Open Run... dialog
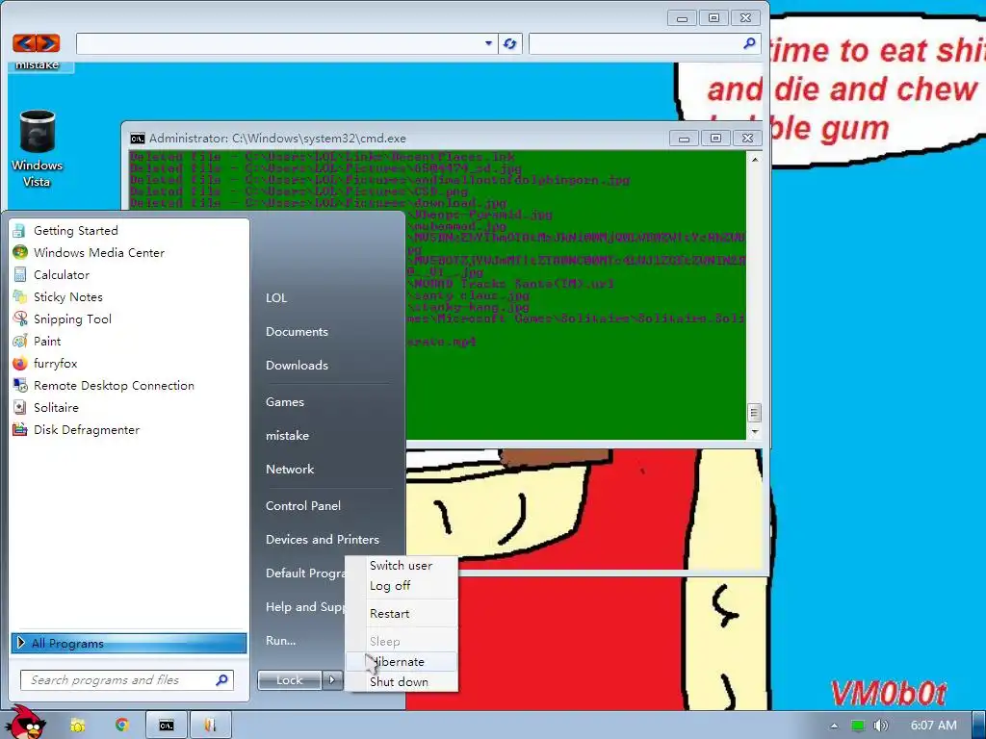986x739 pixels. click(x=281, y=641)
